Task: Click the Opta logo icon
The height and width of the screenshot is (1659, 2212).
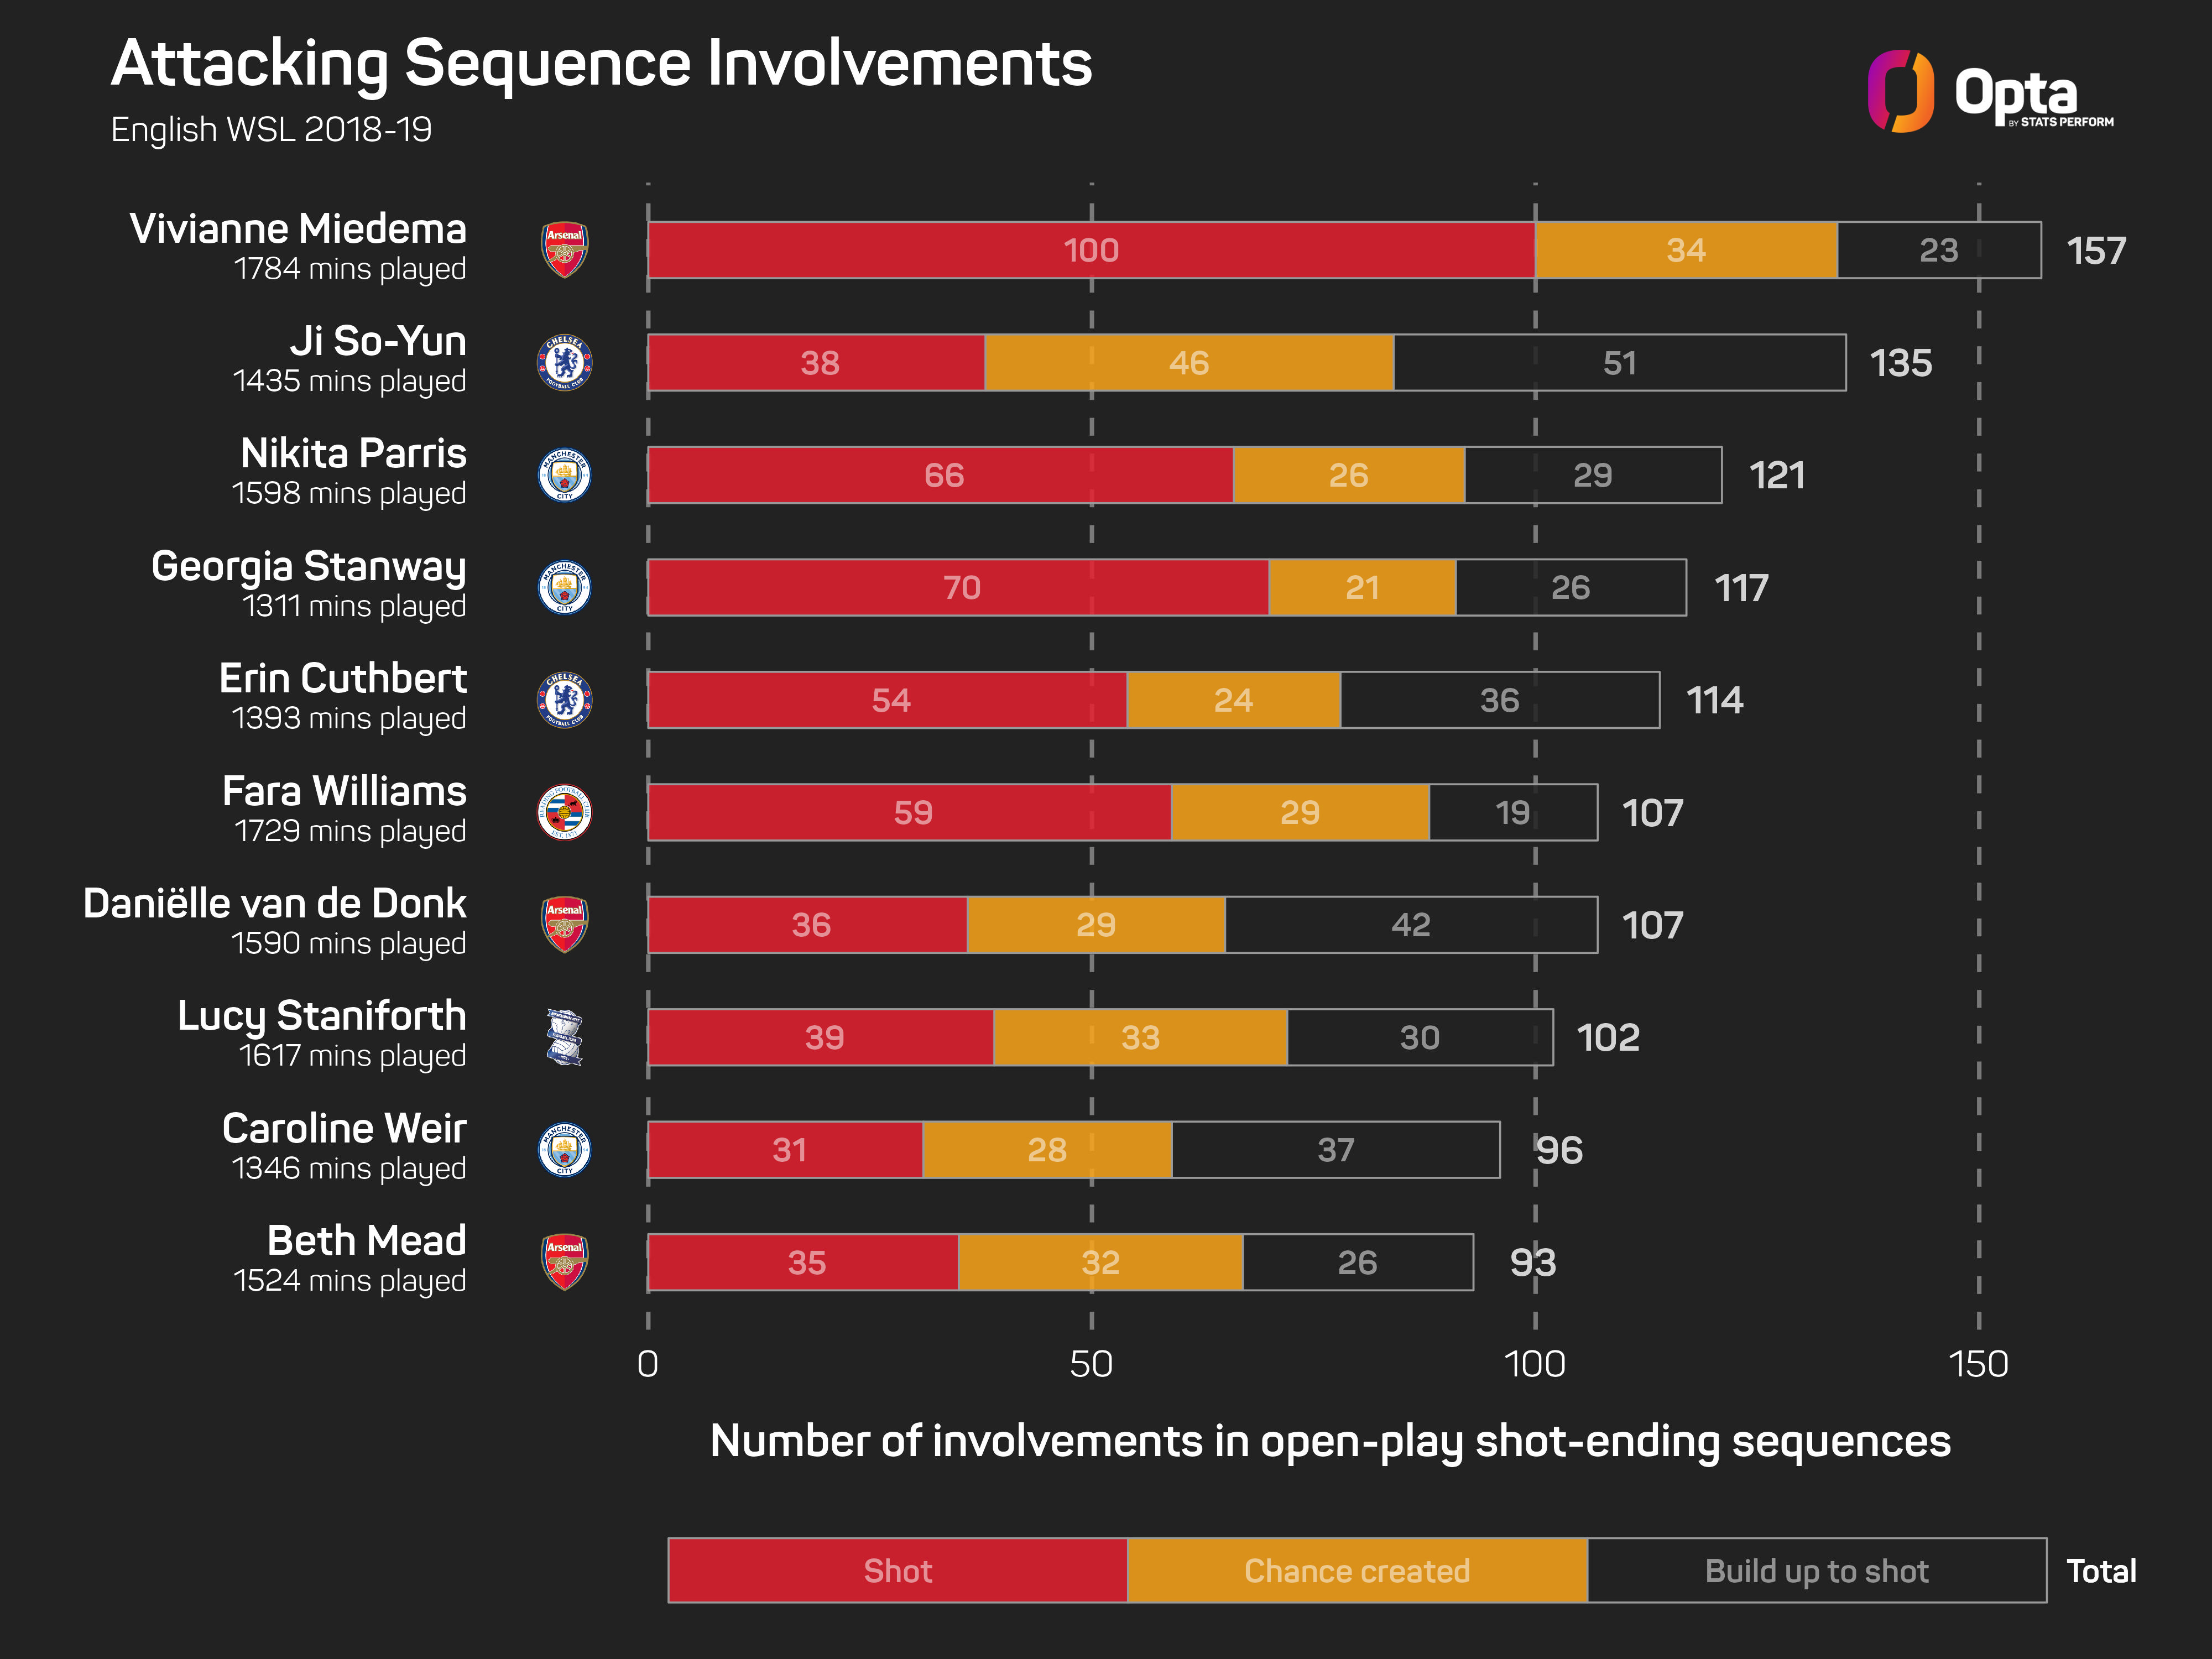Action: click(1900, 91)
